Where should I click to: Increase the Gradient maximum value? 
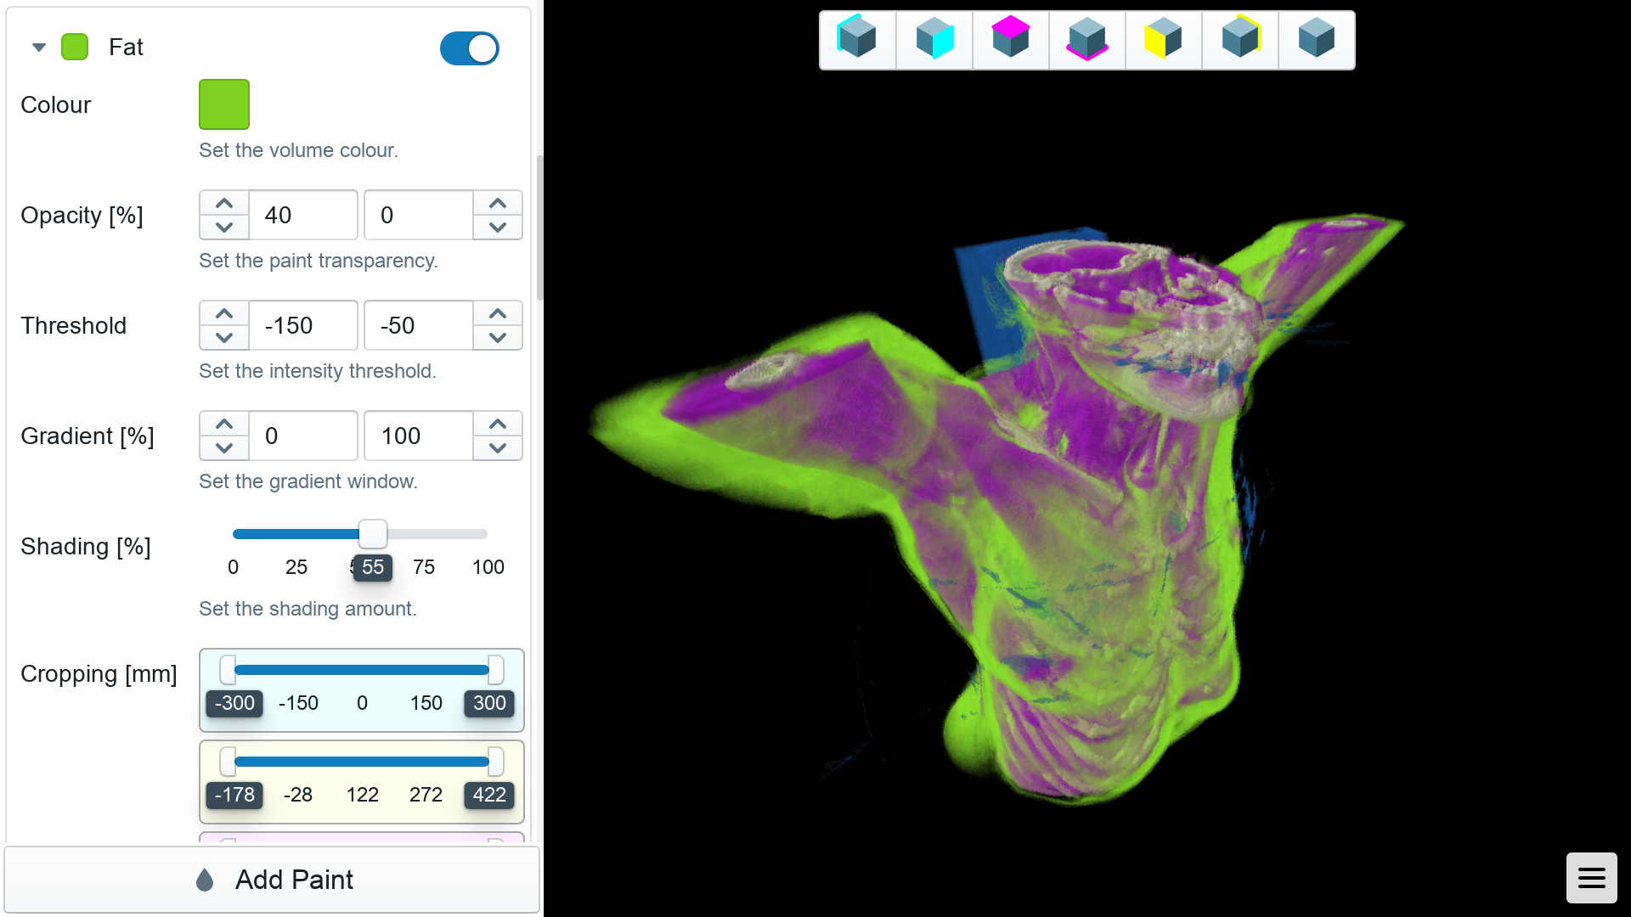498,424
